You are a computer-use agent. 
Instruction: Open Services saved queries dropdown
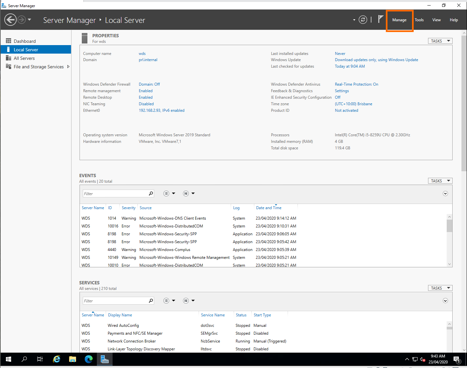click(189, 301)
